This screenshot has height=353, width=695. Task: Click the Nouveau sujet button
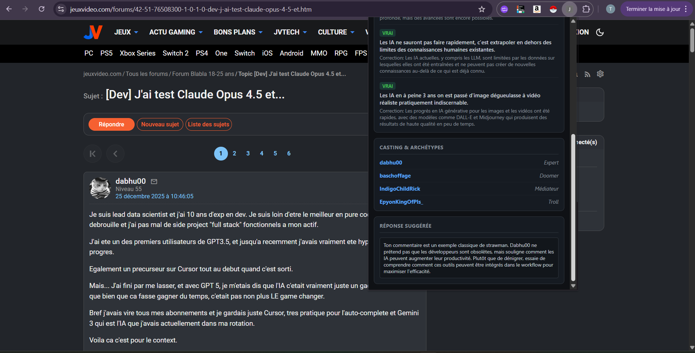coord(160,124)
